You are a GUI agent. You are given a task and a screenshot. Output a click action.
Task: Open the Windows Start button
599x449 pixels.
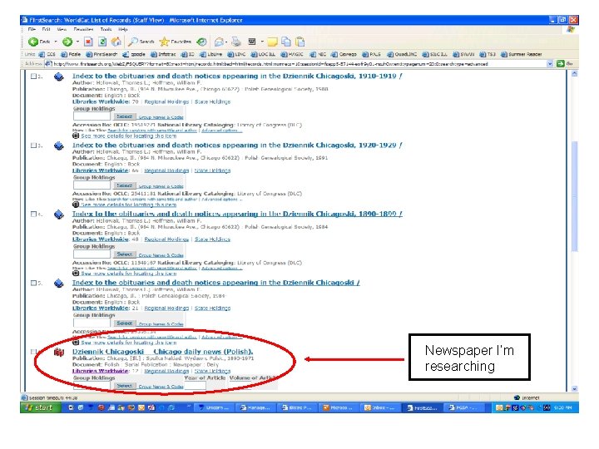[40, 407]
